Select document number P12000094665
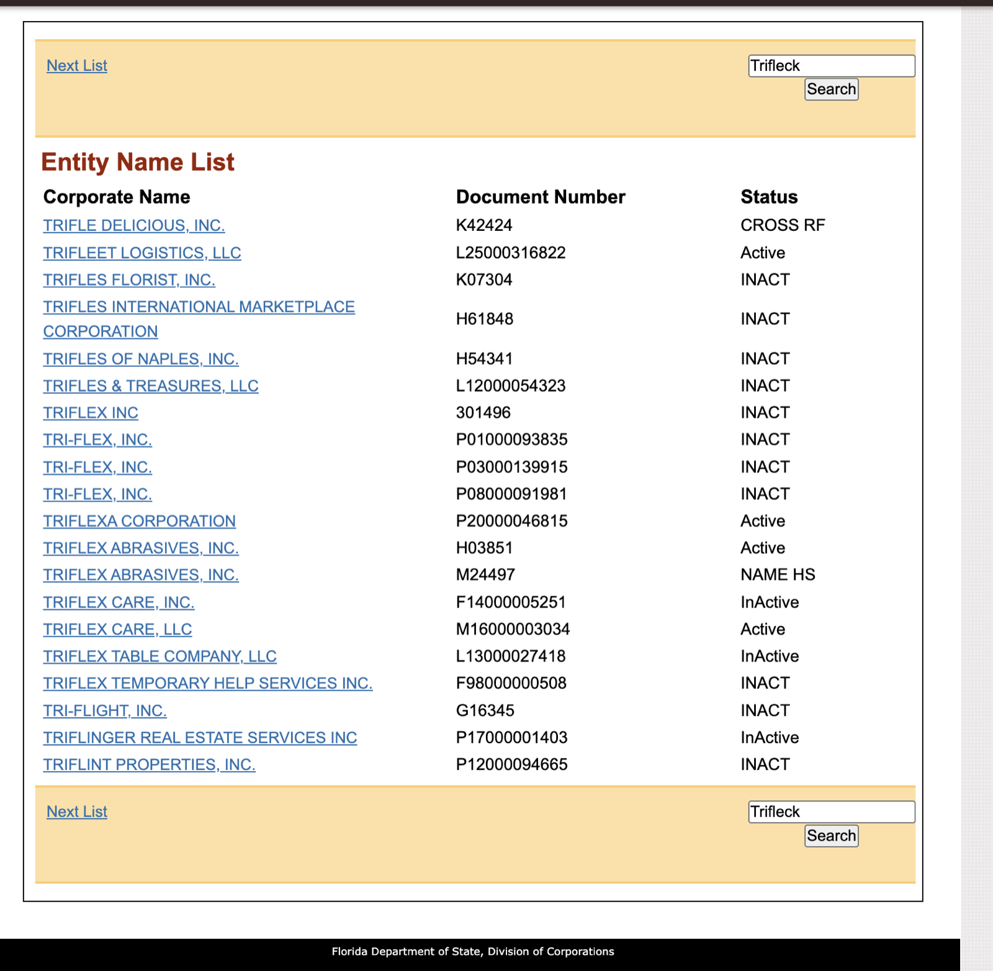This screenshot has width=993, height=971. coord(512,765)
